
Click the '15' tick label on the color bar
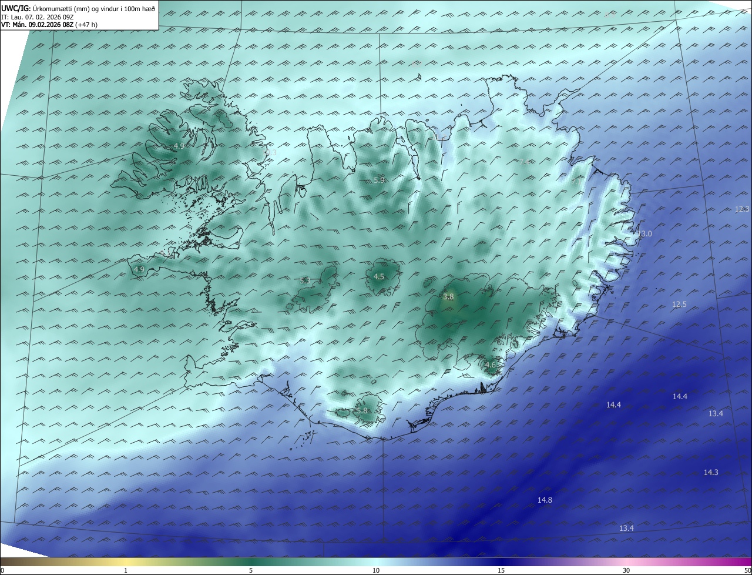[501, 570]
